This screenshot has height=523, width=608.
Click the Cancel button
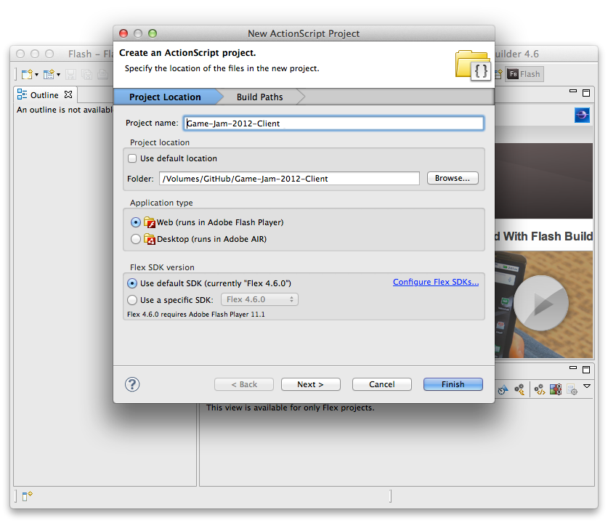[x=382, y=384]
